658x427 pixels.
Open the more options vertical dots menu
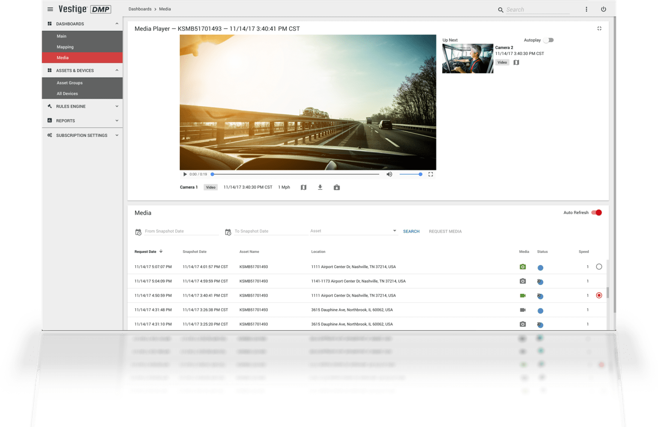point(586,9)
